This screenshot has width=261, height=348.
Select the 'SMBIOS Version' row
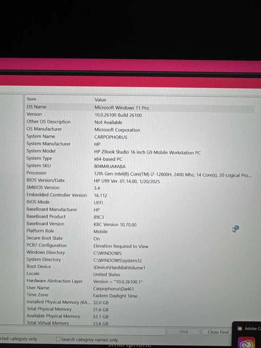click(43, 187)
